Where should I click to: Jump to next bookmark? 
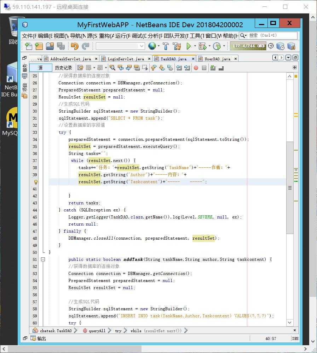click(162, 67)
